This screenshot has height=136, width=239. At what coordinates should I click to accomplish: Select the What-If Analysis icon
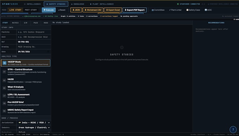[x=5, y=88]
